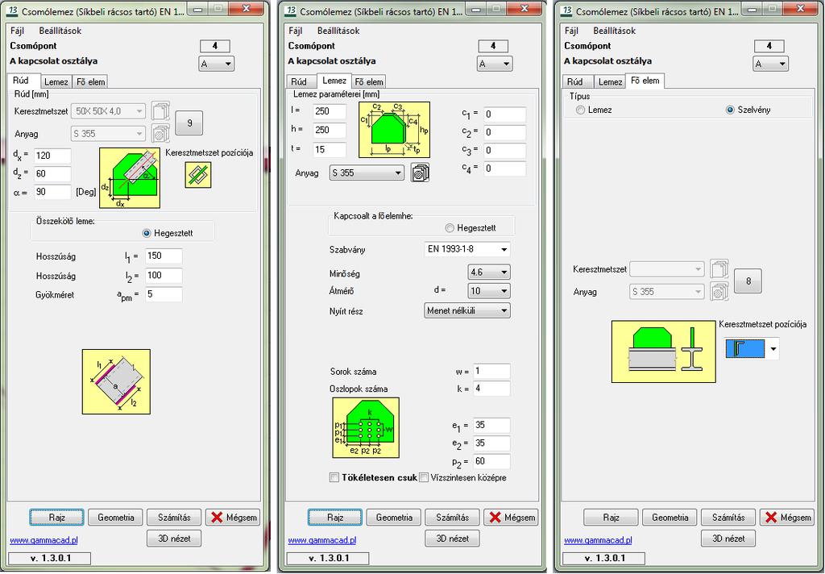Open www.gammacad.pl link in left window
The height and width of the screenshot is (574, 825).
pos(44,540)
